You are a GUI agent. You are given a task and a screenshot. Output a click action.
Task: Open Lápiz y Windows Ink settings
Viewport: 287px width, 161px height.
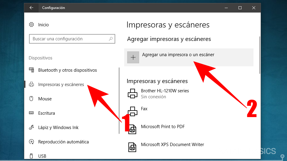[58, 128]
